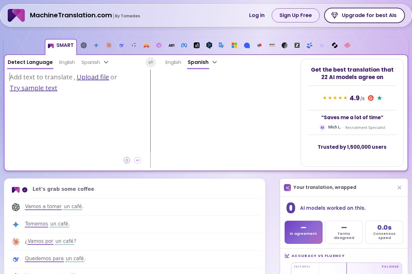Expand the target language dropdown chevron
412x274 pixels.
(215, 62)
